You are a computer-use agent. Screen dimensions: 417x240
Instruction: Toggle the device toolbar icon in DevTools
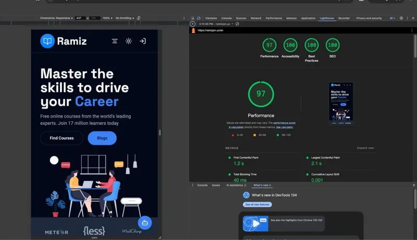click(x=199, y=18)
